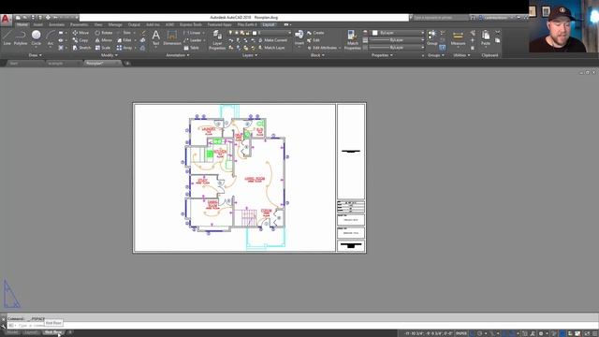Switch to the Home ribbon tab

pyautogui.click(x=22, y=25)
